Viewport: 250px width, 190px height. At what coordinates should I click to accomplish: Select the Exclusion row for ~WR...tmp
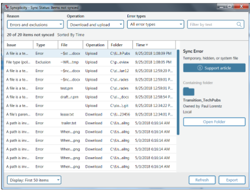90,62
